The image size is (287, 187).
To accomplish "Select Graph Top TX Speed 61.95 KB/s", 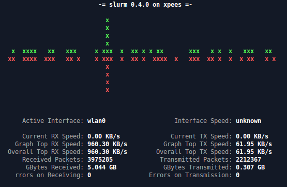I will tap(254, 144).
